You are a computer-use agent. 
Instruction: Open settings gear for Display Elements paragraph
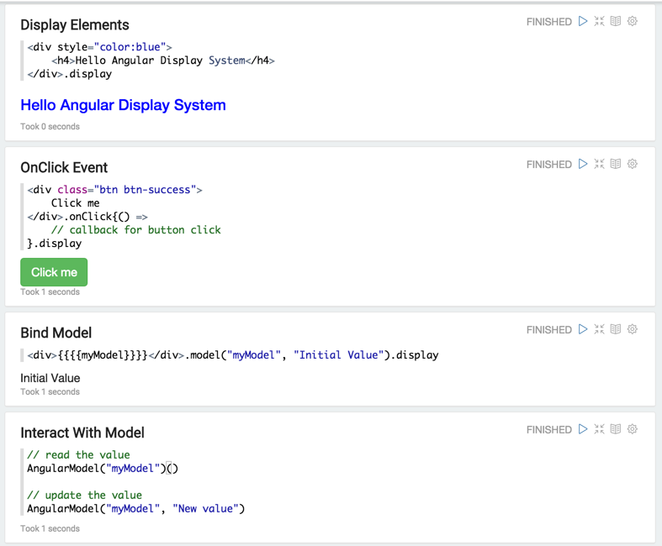(x=633, y=21)
